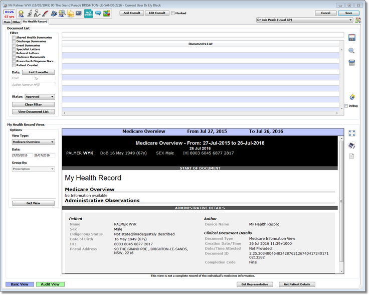Click the Author Name or HPII field
The height and width of the screenshot is (295, 369).
33,85
